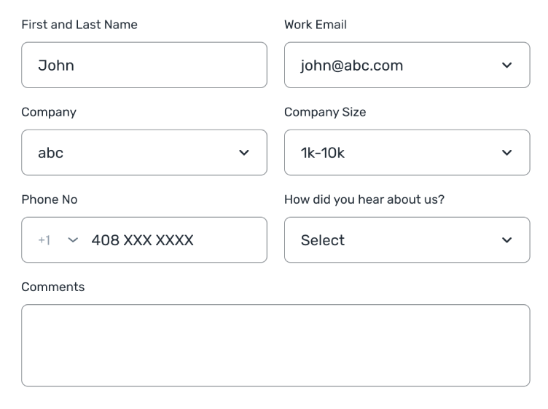Click the "Work Email" label text
Image resolution: width=548 pixels, height=409 pixels.
point(316,25)
